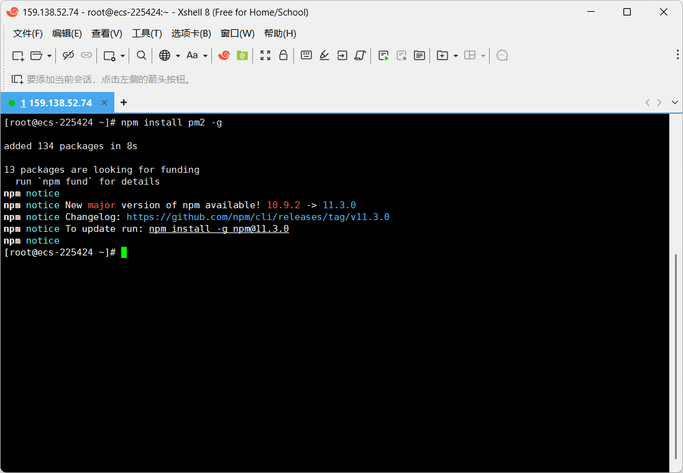Open the log file lines icon

pos(419,55)
